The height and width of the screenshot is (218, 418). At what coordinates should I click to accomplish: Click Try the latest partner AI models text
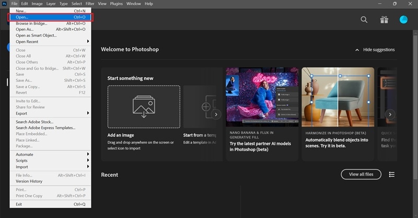click(x=260, y=147)
